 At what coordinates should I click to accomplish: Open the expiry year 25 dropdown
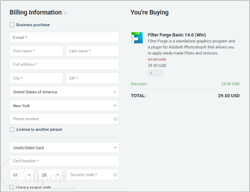point(50,175)
